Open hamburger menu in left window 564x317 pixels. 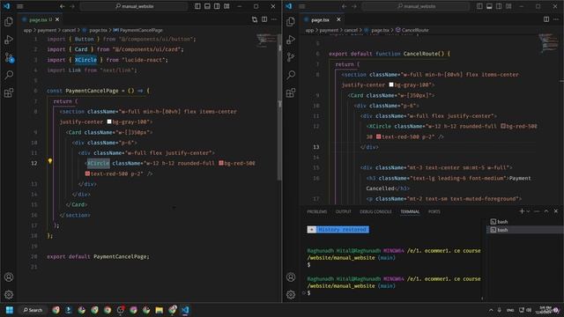pyautogui.click(x=19, y=6)
